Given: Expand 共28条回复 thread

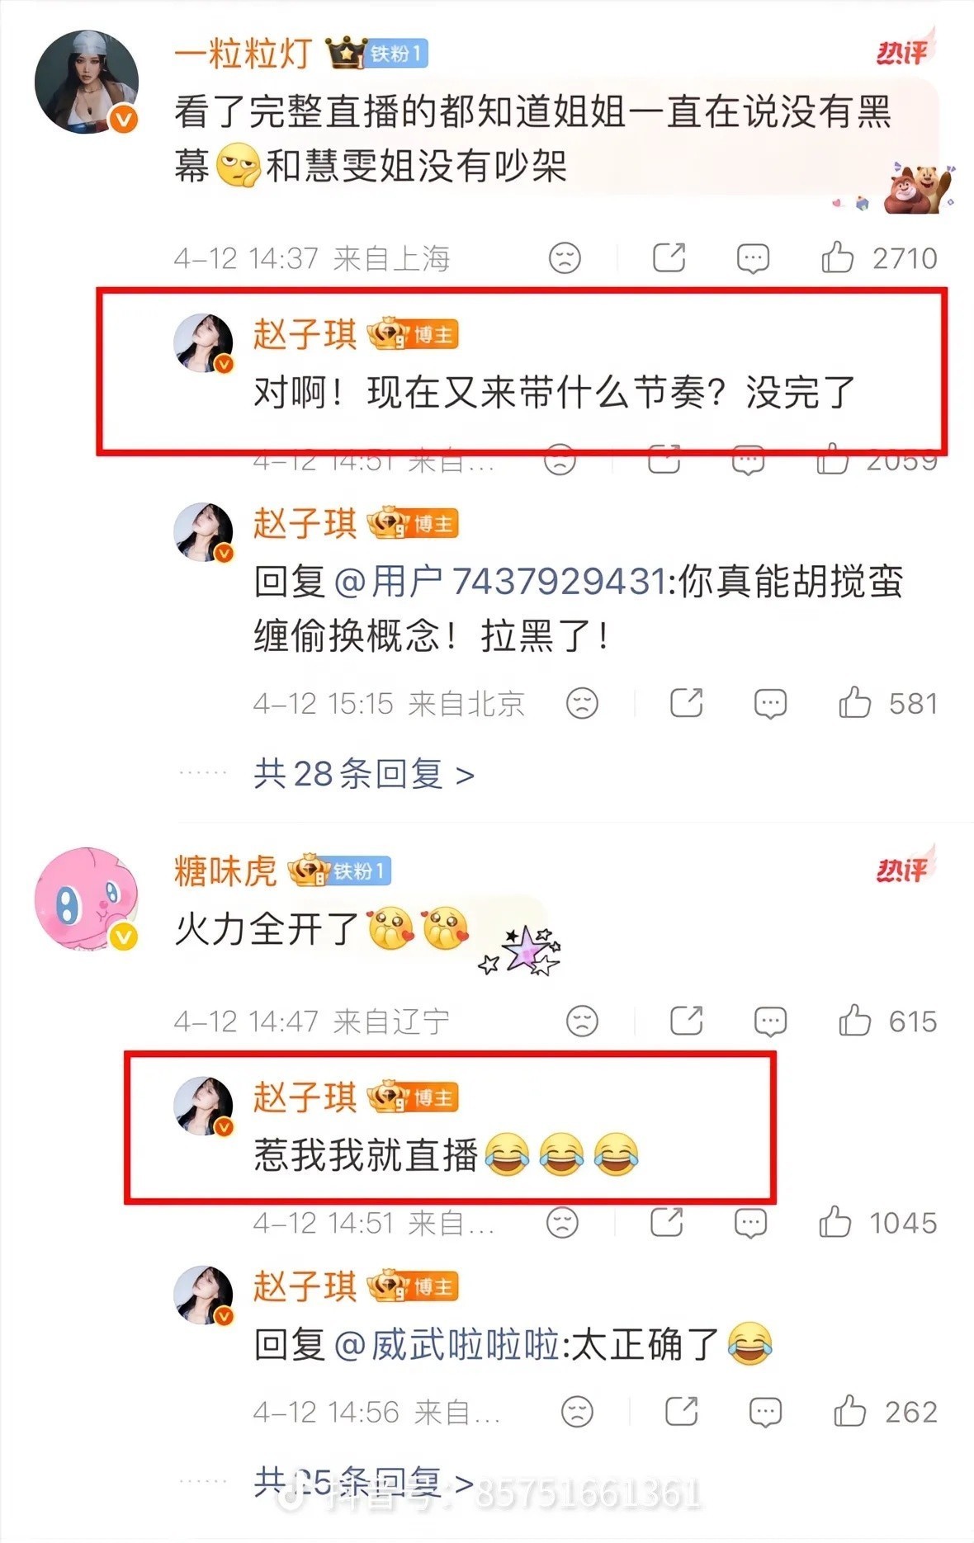Looking at the screenshot, I should tap(364, 774).
